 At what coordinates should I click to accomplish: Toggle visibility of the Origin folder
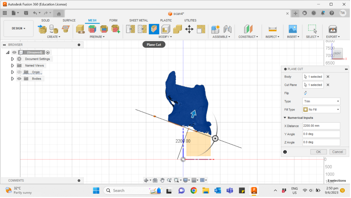(x=19, y=72)
